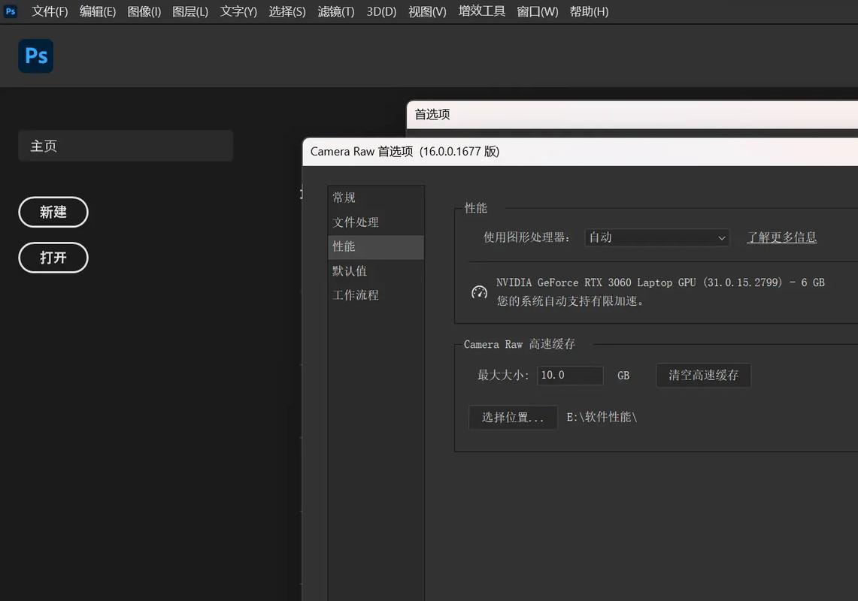Open the 文字(Y) menu

[238, 11]
